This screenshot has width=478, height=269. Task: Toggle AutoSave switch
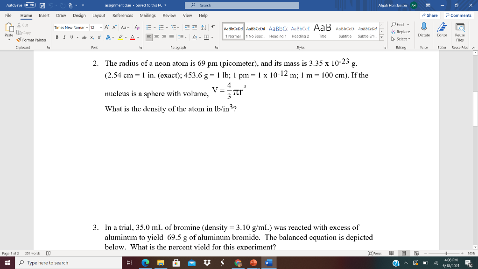pos(30,5)
